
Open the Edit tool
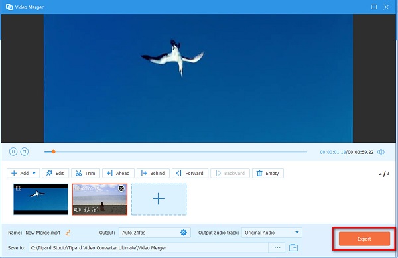click(x=55, y=173)
